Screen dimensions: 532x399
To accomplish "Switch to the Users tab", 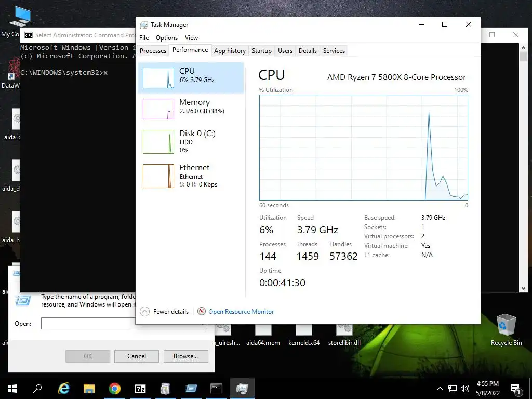I will point(285,51).
